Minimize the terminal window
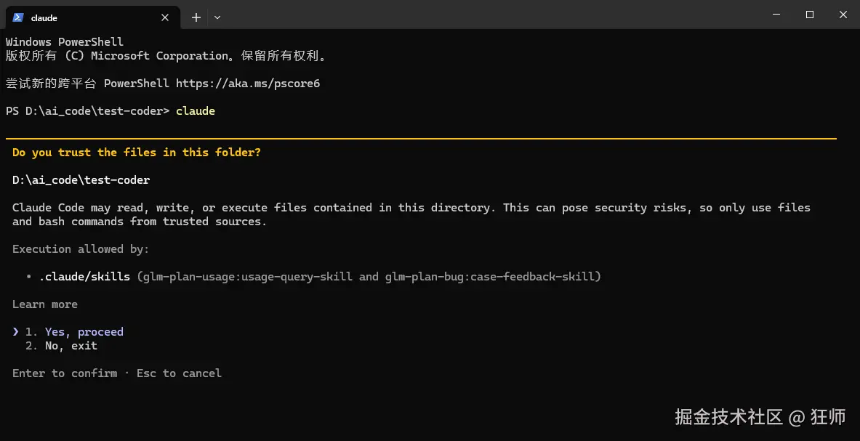The width and height of the screenshot is (860, 441). [x=775, y=15]
